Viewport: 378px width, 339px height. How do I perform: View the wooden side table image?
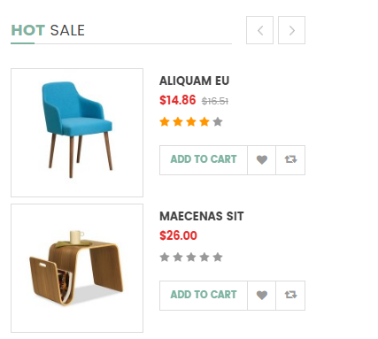(77, 268)
